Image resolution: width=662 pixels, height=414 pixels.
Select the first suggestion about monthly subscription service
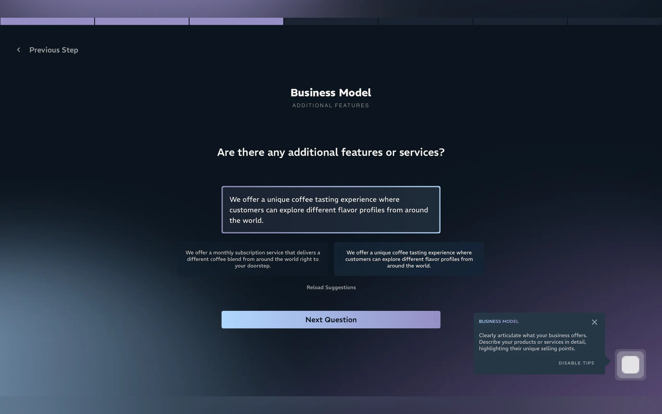tap(253, 259)
